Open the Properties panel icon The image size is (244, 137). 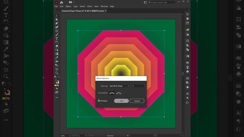pyautogui.click(x=188, y=14)
